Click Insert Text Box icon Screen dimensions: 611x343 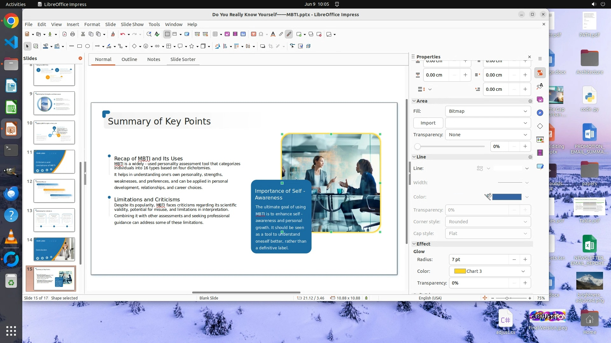click(x=253, y=34)
